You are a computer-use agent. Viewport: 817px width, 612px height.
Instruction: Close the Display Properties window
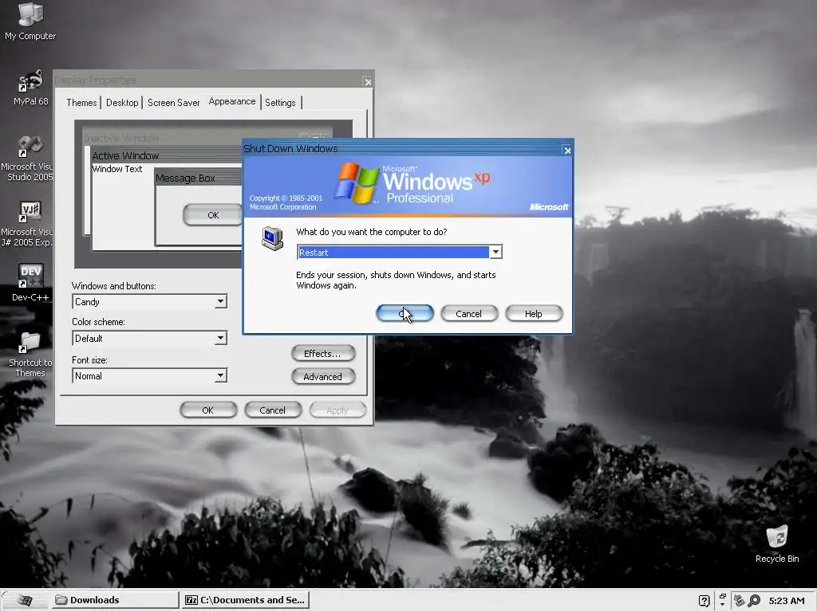(x=367, y=82)
